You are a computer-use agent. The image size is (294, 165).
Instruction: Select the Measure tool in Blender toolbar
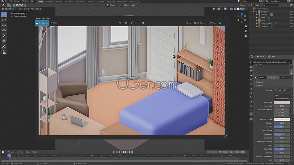pos(4,52)
